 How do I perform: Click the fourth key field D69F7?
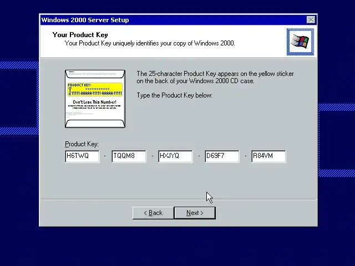pyautogui.click(x=222, y=156)
